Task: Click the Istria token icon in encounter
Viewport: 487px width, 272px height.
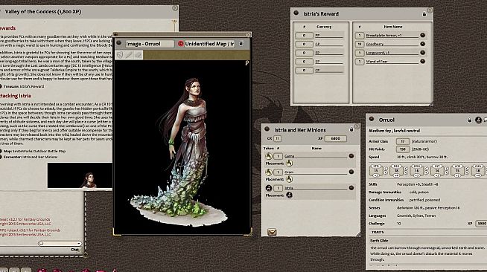Action: coord(269,188)
